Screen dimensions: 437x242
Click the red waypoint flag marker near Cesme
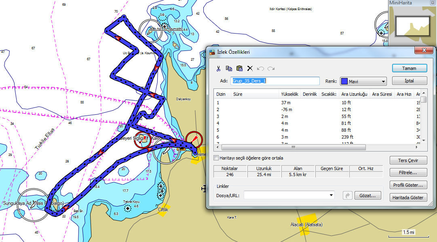194,139
